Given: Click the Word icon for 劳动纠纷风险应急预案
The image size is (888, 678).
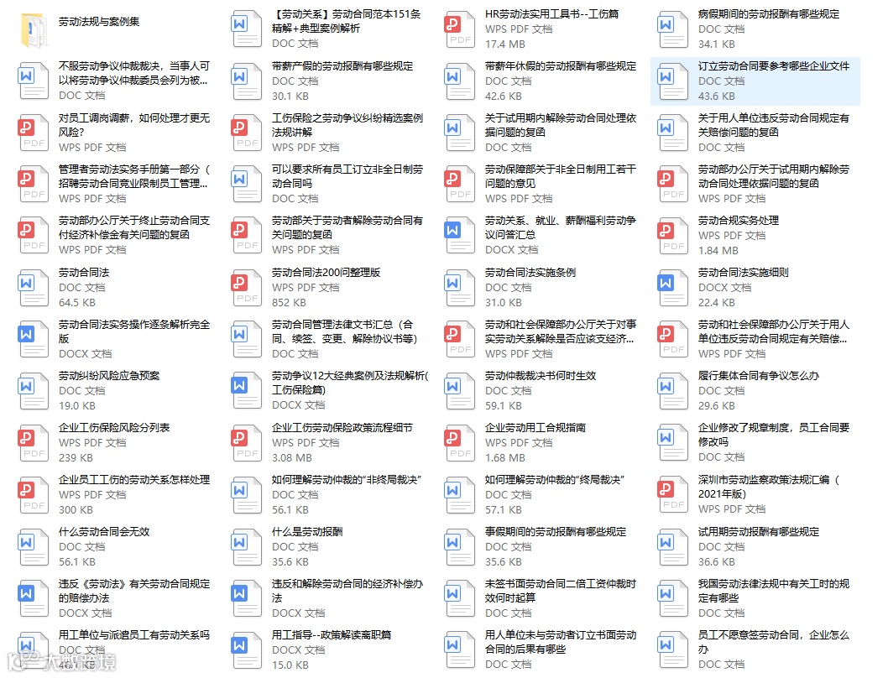Looking at the screenshot, I should [34, 391].
